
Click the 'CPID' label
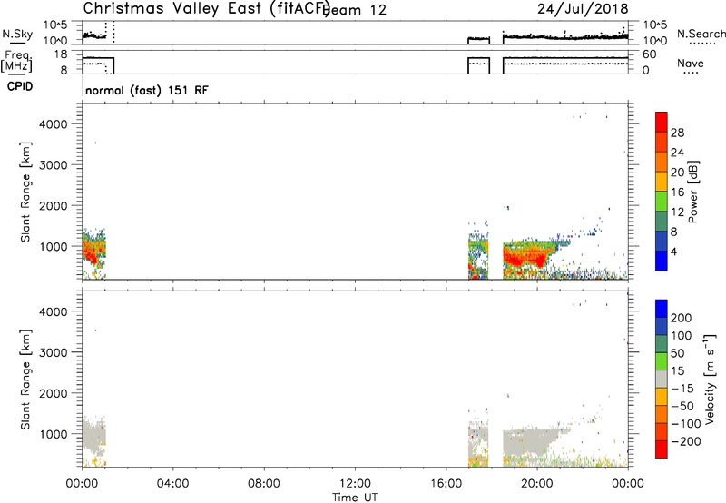pyautogui.click(x=20, y=86)
